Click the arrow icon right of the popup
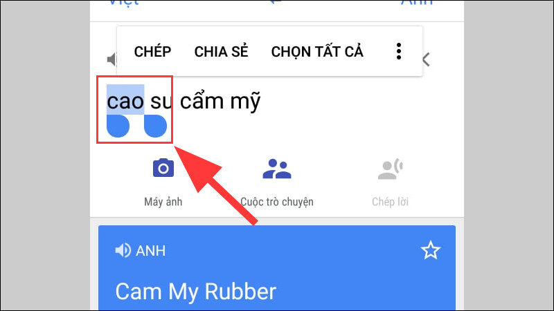The height and width of the screenshot is (311, 554). (426, 59)
